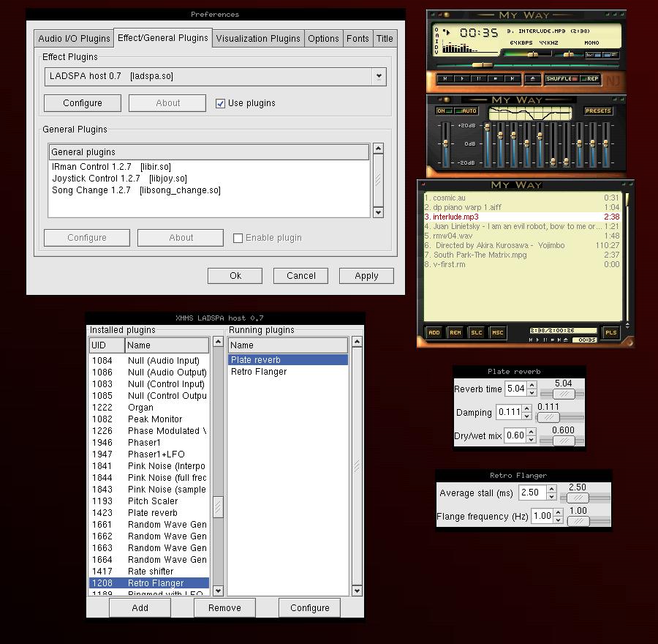Viewport: 658px width, 644px height.
Task: Click the playlist ADD button
Action: [434, 332]
